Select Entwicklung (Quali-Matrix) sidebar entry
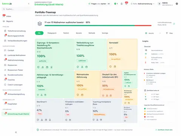181x136 pixels. click(16, 114)
